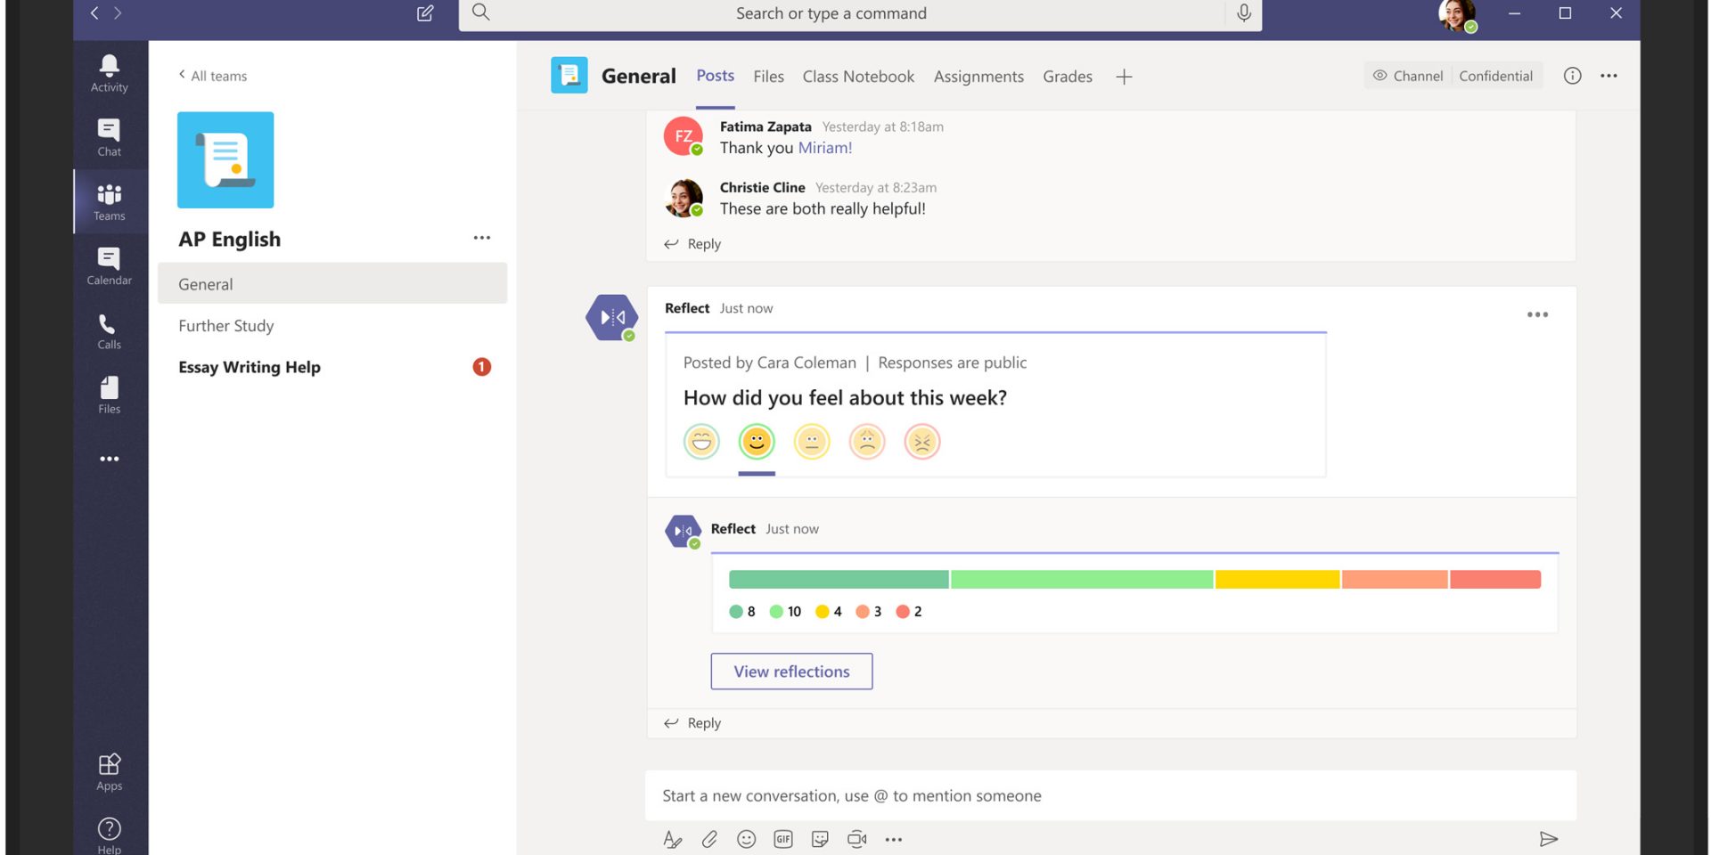Open more compose options ellipsis
The image size is (1711, 855).
[894, 839]
